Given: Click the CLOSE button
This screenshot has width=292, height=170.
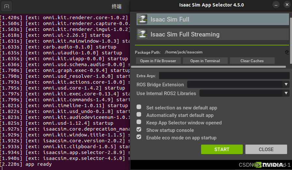Looking at the screenshot, I should pyautogui.click(x=266, y=149).
